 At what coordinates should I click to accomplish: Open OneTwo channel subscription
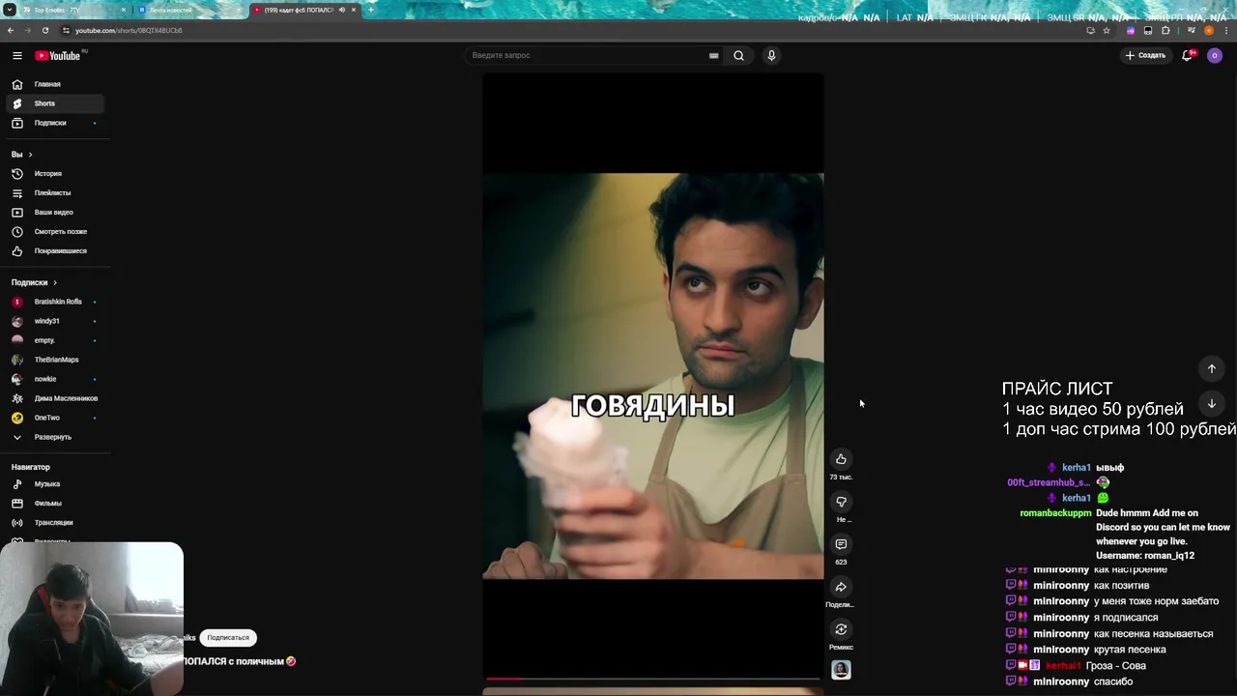(56, 418)
